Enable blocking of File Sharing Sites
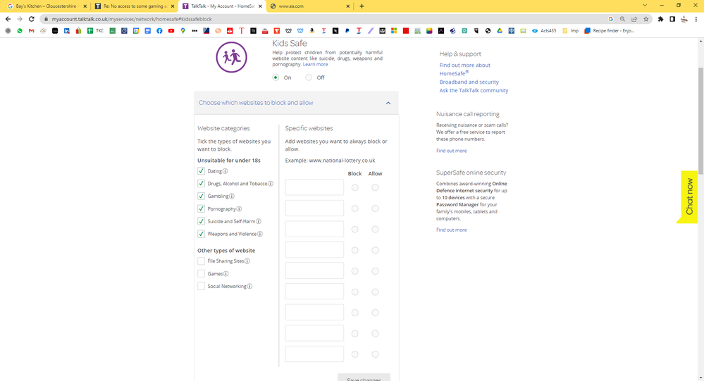This screenshot has width=704, height=381. 201,261
